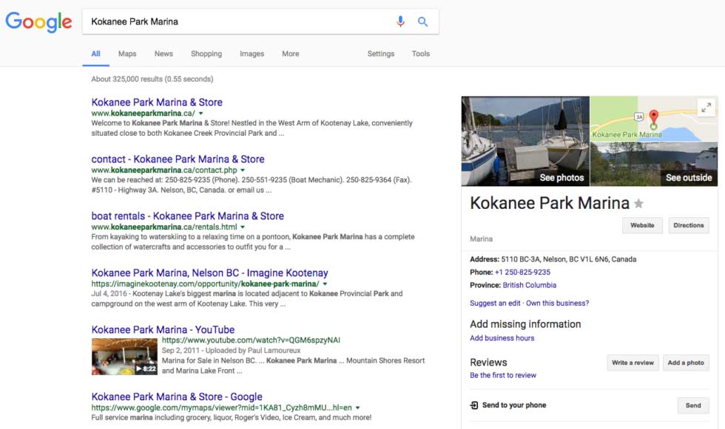
Task: Click Add a photo button
Action: [686, 363]
